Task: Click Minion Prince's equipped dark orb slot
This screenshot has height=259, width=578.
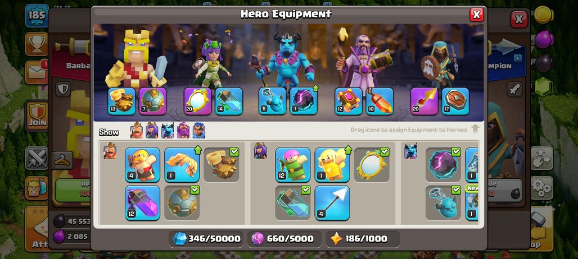Action: coord(304,101)
